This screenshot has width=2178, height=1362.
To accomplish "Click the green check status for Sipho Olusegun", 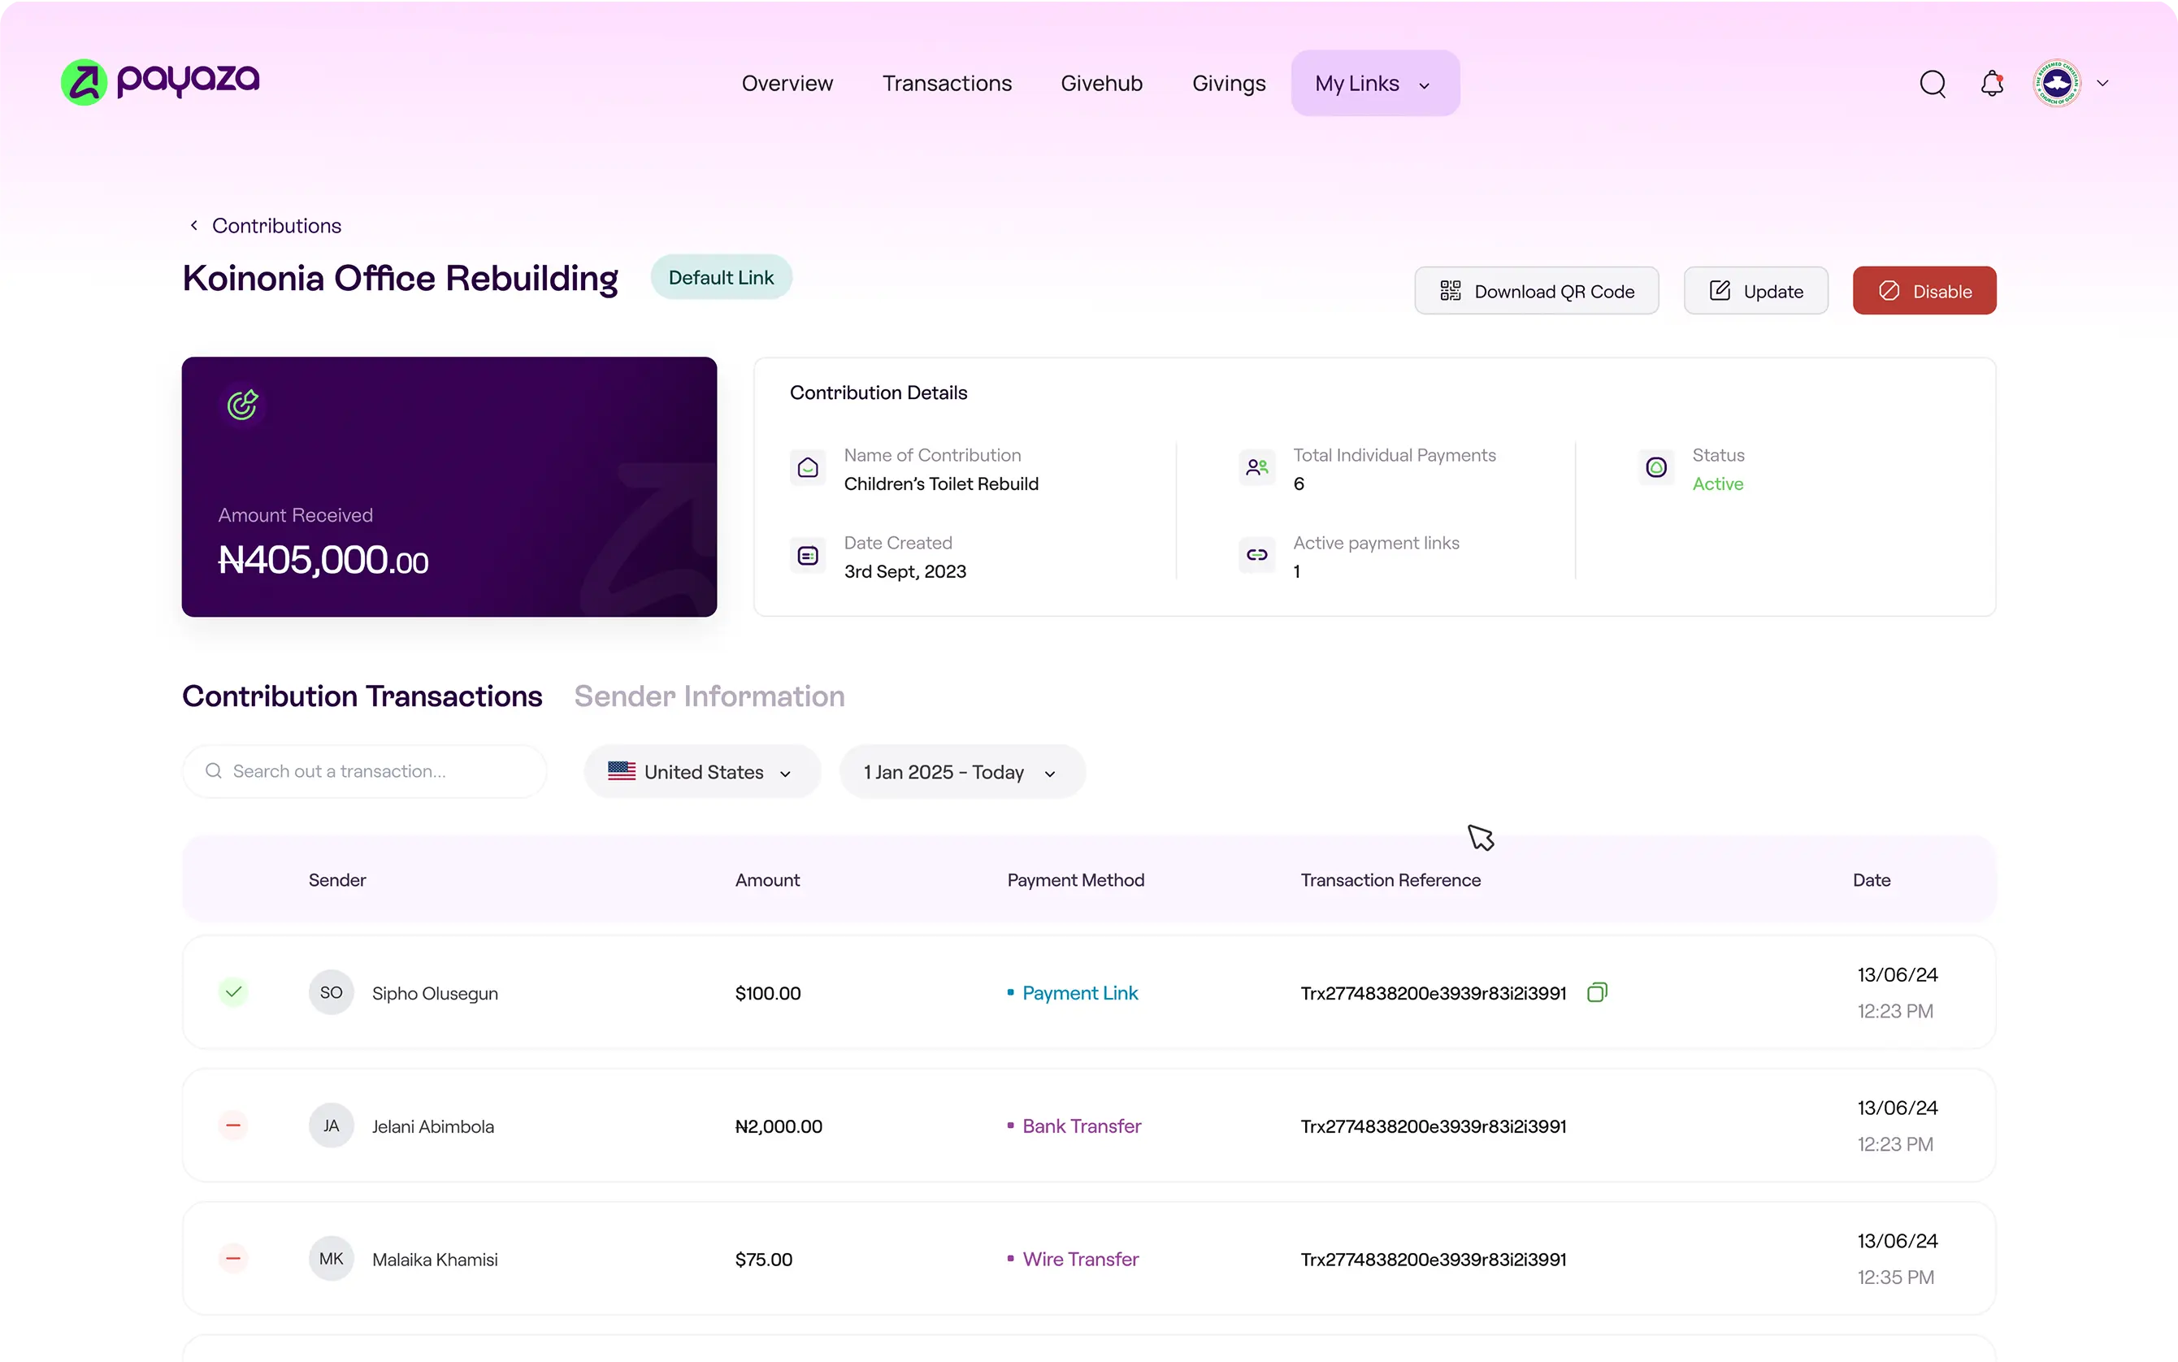I will tap(233, 991).
